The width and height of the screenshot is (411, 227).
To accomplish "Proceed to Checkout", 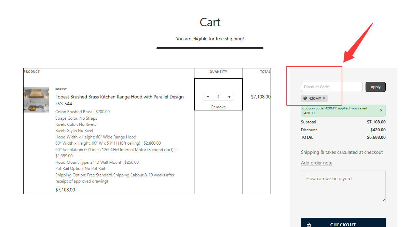I will pos(343,223).
